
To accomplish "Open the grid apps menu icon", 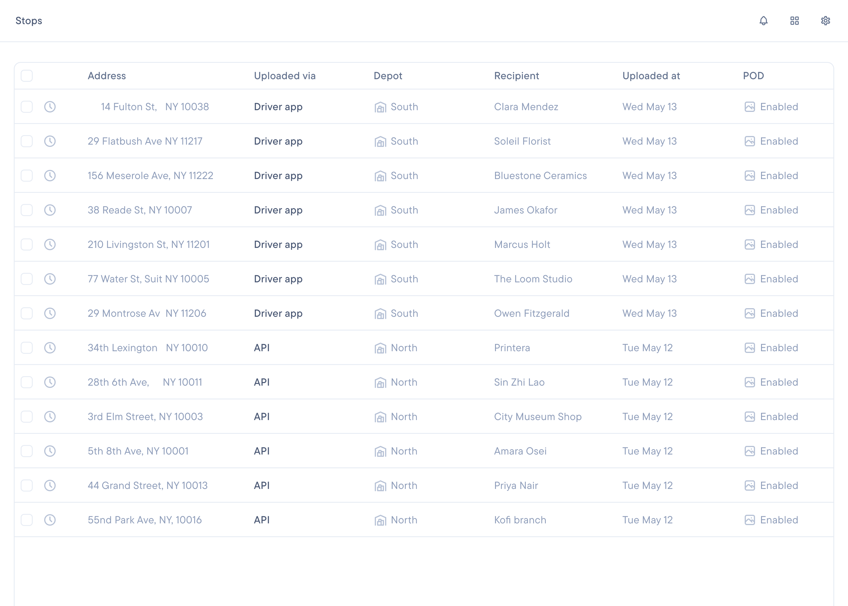I will pyautogui.click(x=794, y=21).
